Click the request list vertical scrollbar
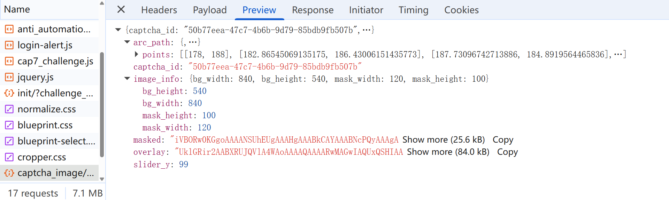669x200 pixels. click(102, 104)
